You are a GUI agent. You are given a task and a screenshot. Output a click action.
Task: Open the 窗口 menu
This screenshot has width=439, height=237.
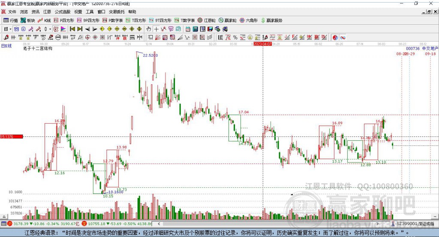(x=101, y=12)
